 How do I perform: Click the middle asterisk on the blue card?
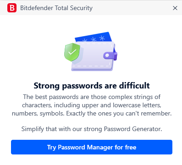tap(94, 39)
